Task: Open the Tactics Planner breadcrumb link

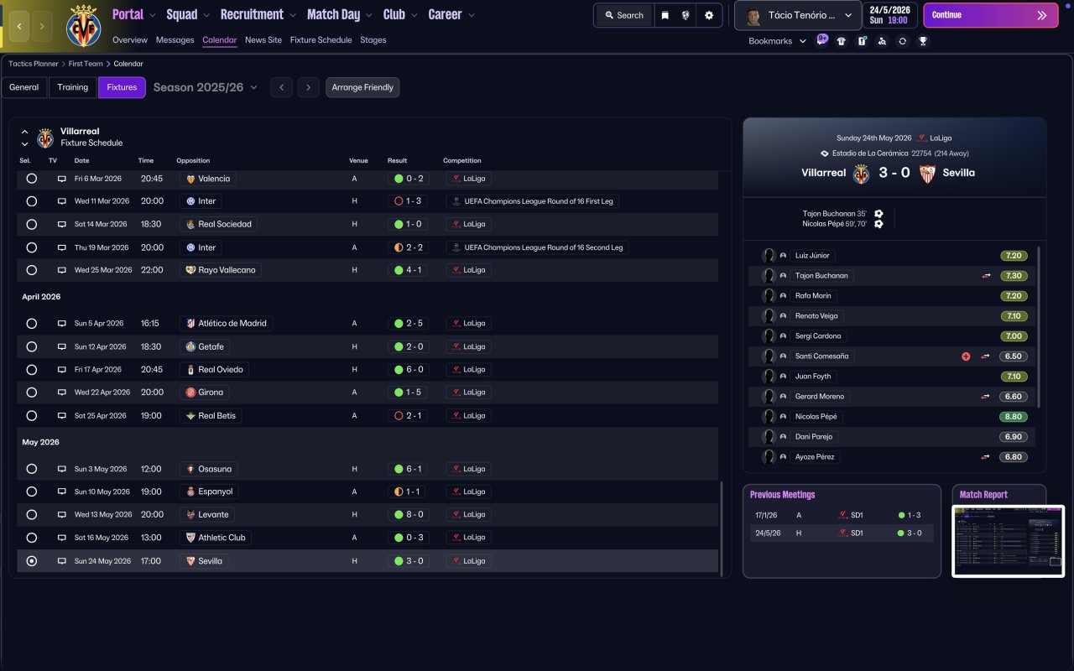Action: 34,64
